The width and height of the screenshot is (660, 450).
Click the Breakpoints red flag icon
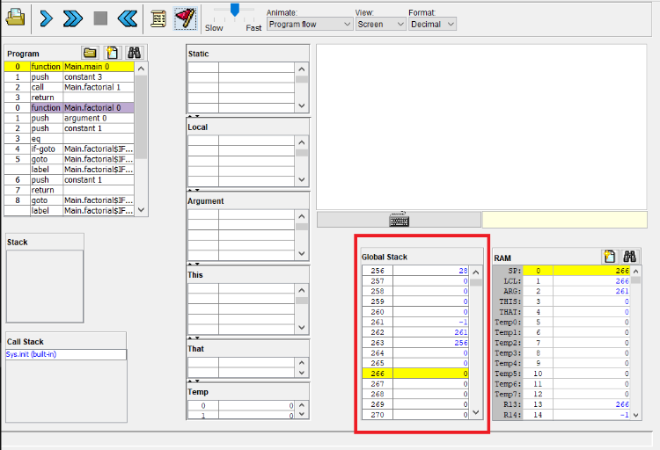[x=184, y=18]
